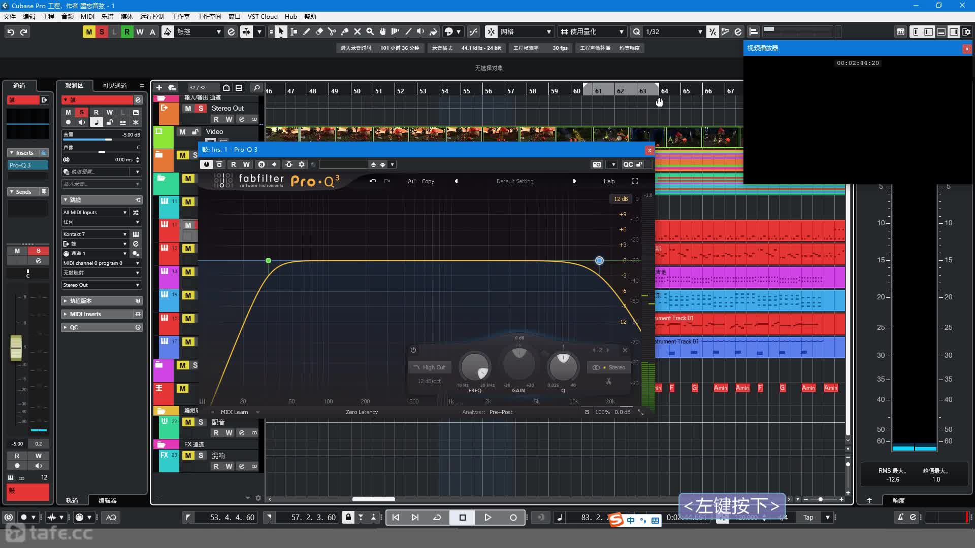Open the 触控 automation mode dropdown
This screenshot has width=975, height=548.
point(199,31)
